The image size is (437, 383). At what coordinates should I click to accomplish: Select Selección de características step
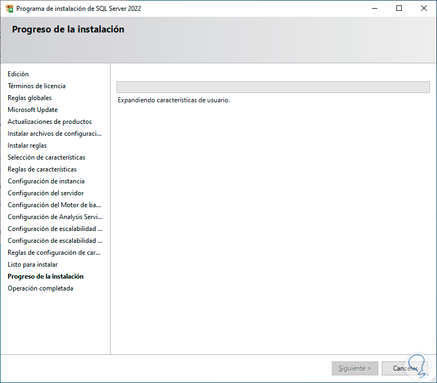click(x=46, y=157)
